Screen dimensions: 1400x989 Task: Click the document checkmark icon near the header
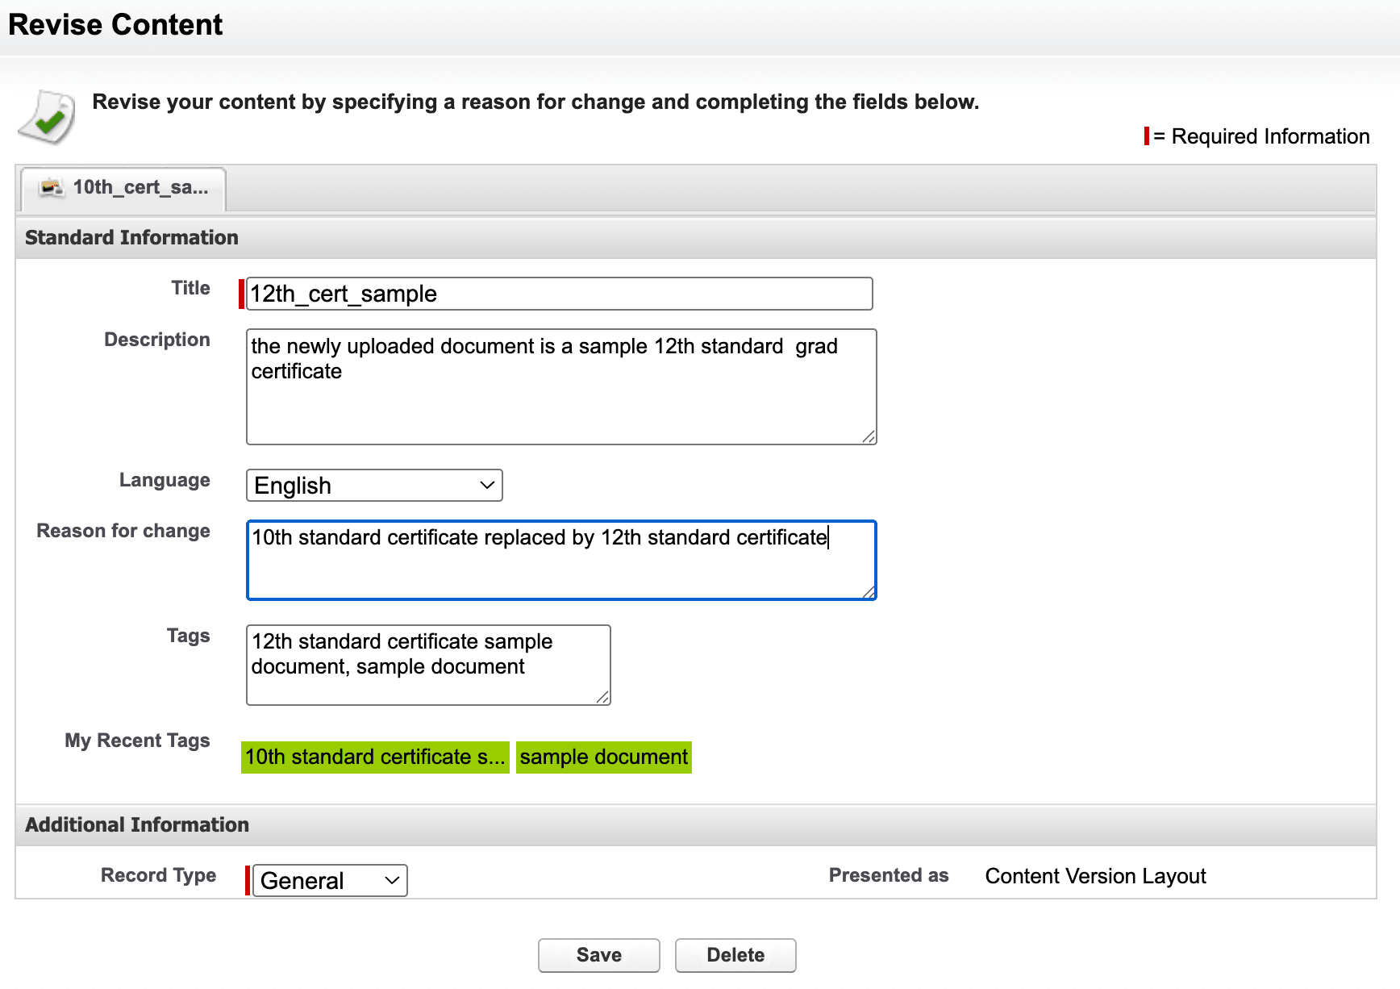click(46, 115)
